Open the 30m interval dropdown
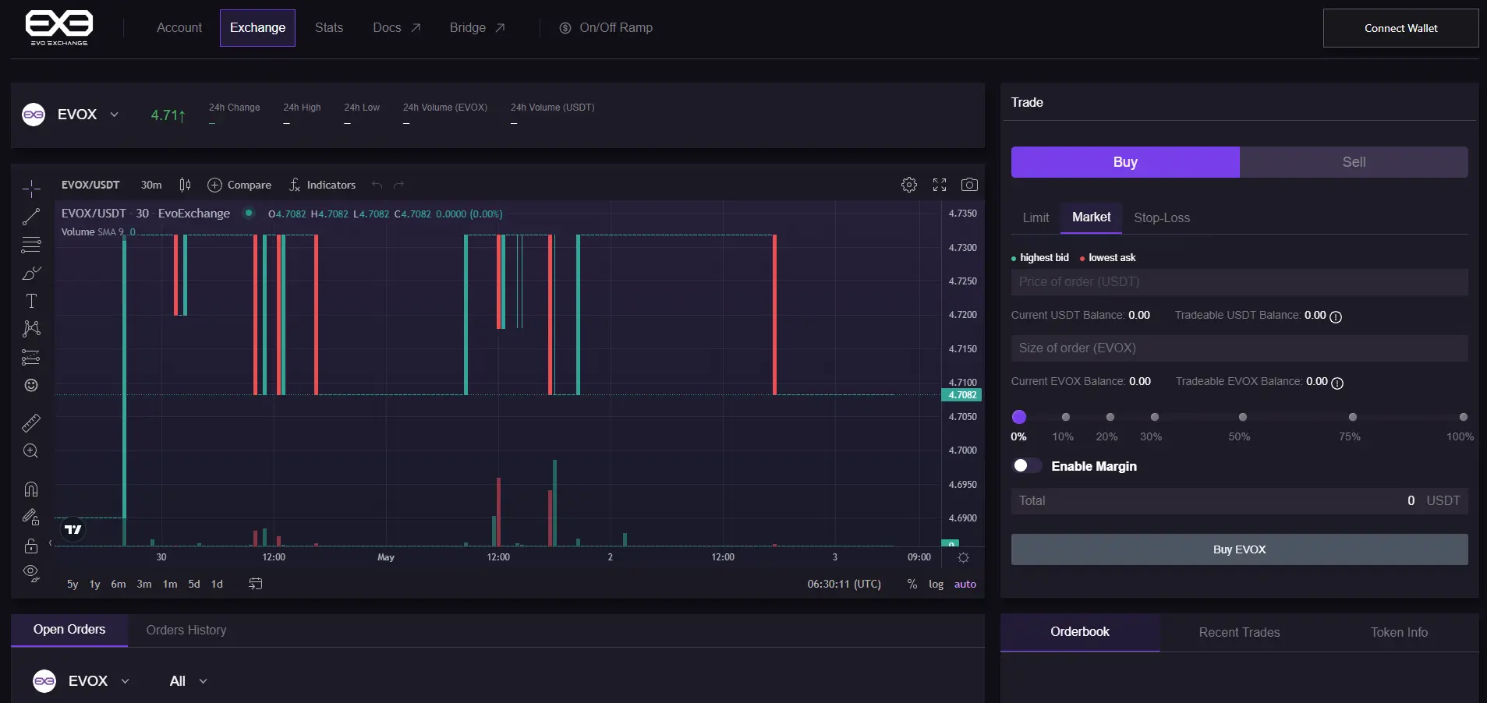The image size is (1487, 703). (151, 185)
